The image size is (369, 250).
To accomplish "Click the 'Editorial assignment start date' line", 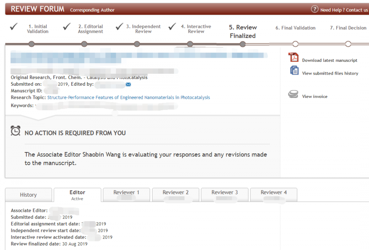I will 58,224.
